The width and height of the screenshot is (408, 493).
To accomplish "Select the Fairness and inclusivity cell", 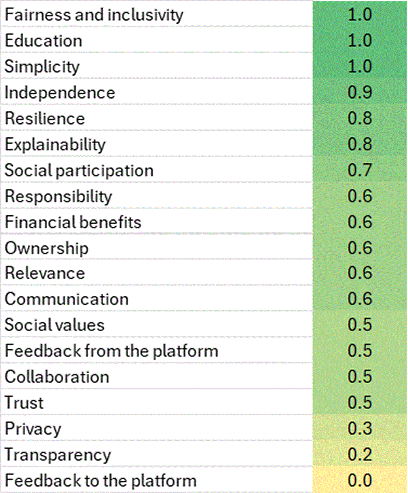I will 157,14.
